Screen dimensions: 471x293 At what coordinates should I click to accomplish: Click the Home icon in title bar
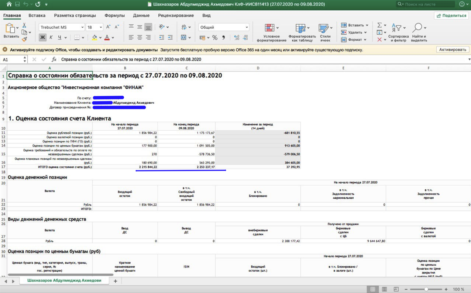click(x=9, y=4)
